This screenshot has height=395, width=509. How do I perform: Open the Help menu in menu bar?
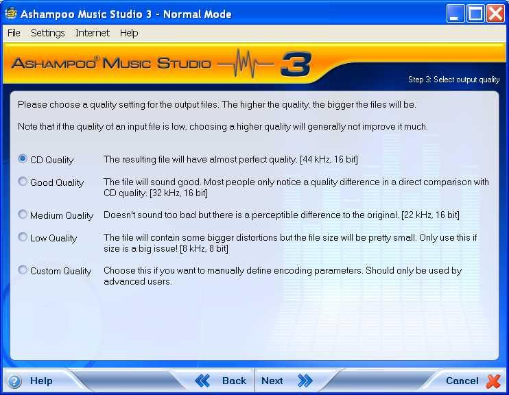click(129, 33)
